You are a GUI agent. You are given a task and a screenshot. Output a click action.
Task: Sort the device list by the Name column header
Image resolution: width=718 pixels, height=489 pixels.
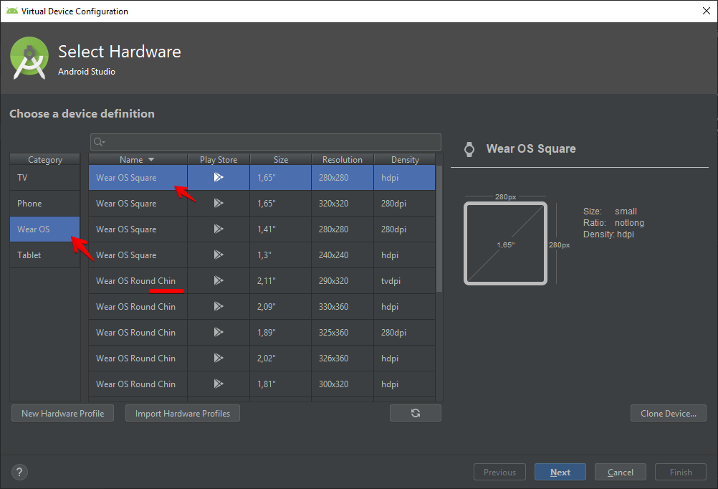138,160
